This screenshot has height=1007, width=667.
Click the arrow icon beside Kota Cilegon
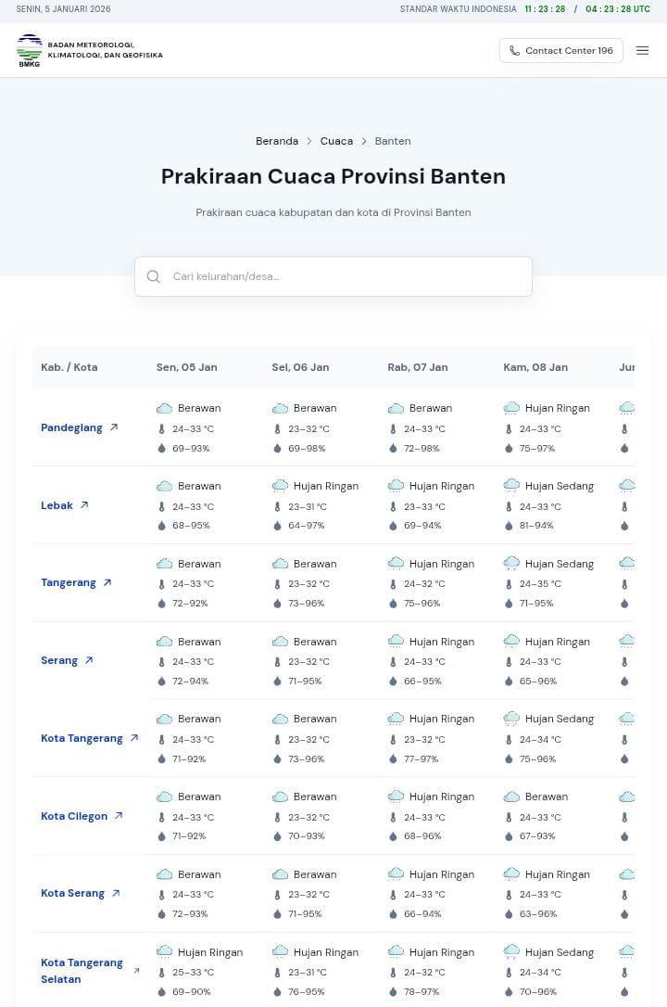(119, 816)
